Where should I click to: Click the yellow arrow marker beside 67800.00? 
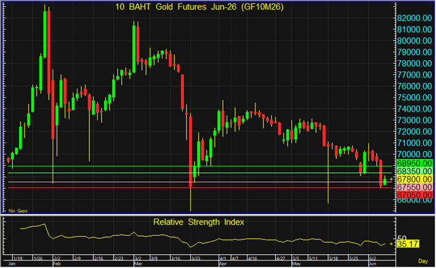coord(391,179)
